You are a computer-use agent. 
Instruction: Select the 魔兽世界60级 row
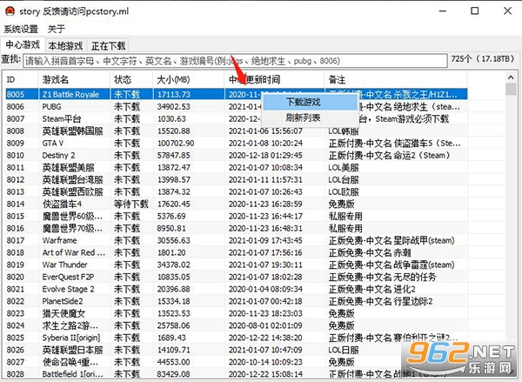point(237,216)
